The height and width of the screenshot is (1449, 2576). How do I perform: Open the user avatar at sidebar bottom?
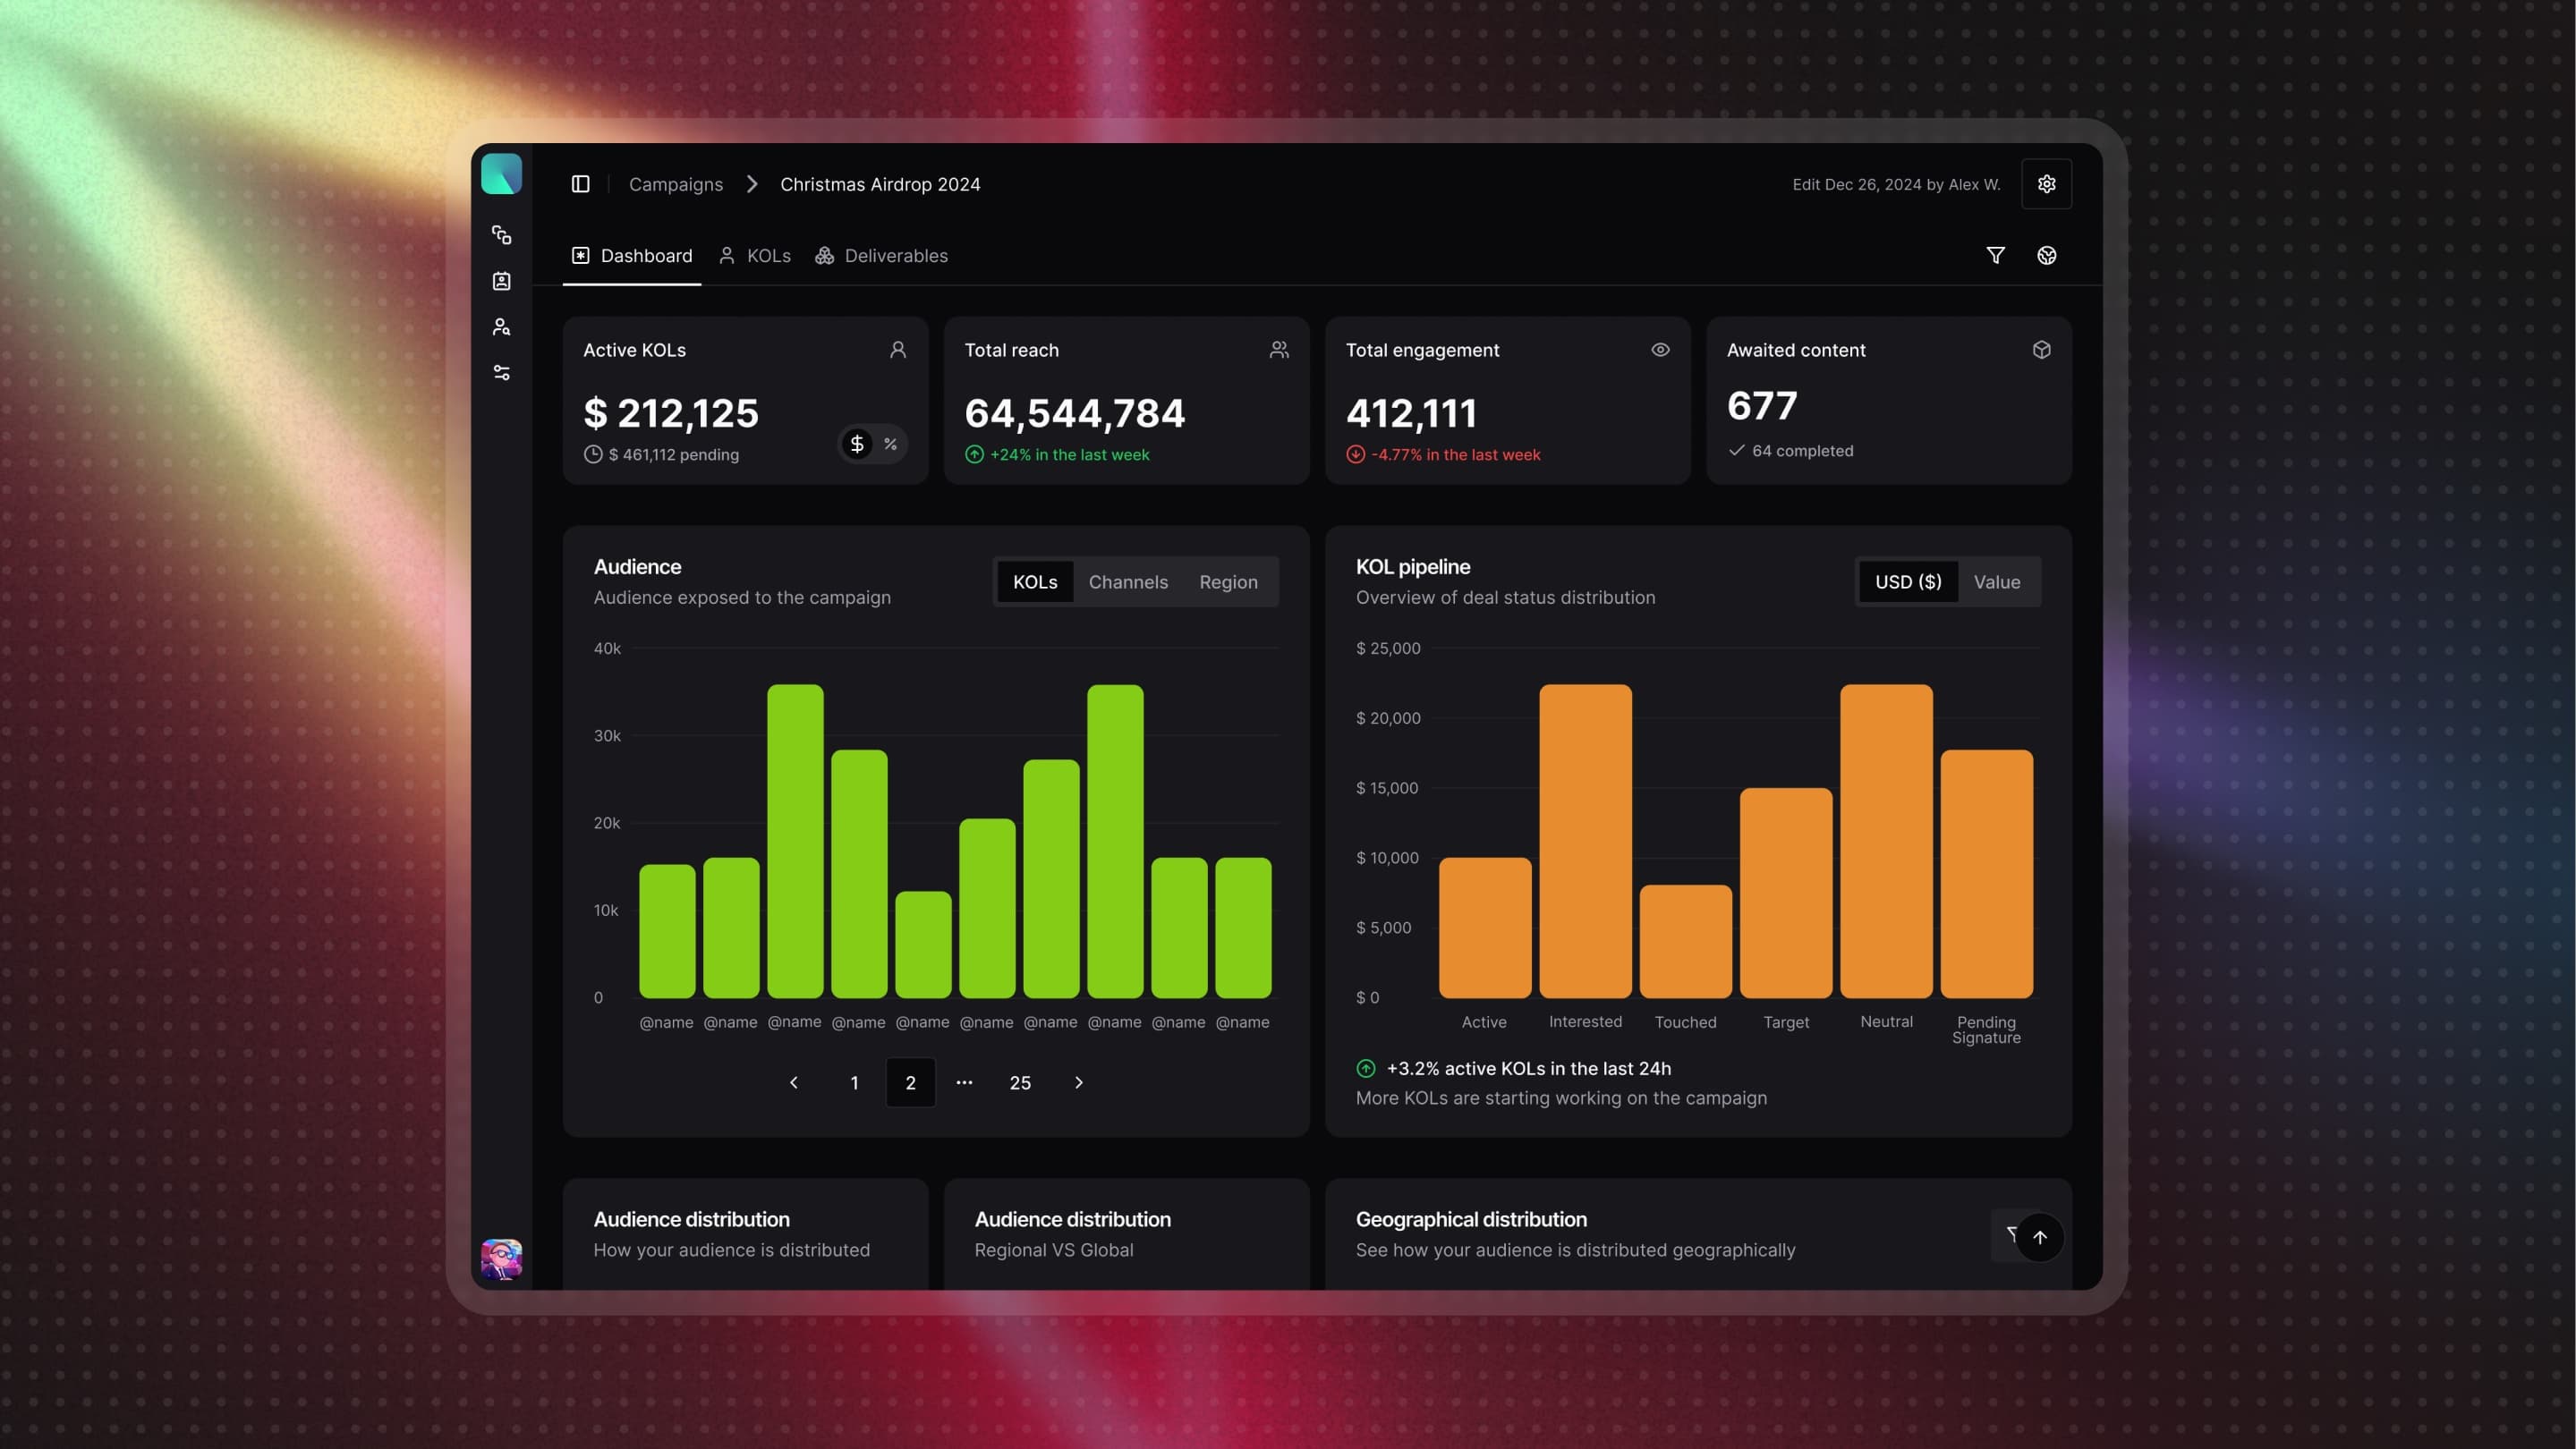pos(501,1259)
